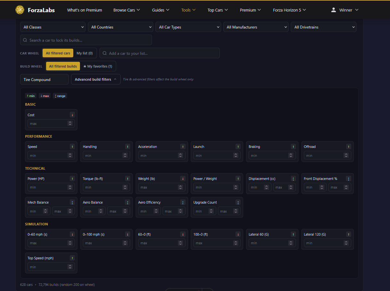Toggle the Weight (lb) direction arrow icon
390x291 pixels.
183,179
